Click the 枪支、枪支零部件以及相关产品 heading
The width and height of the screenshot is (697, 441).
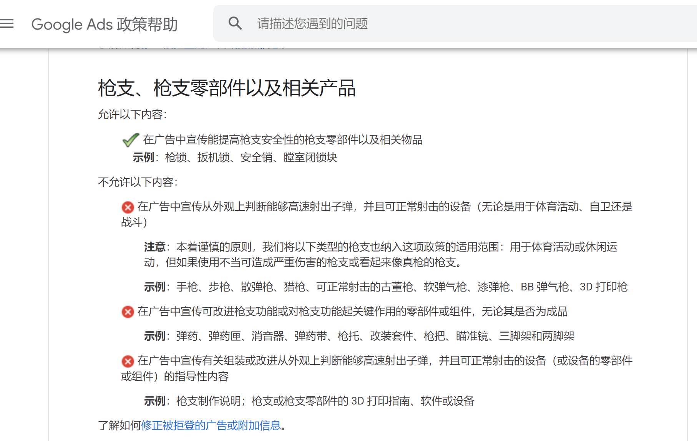point(227,88)
